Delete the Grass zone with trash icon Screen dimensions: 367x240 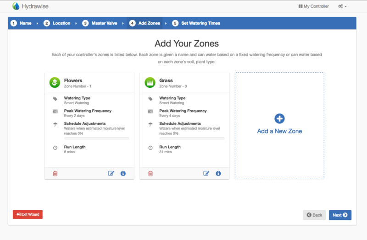click(x=150, y=173)
